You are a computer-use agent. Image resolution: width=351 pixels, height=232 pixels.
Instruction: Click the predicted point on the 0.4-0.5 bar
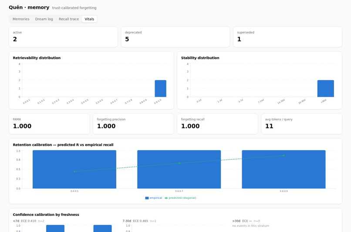(74, 171)
